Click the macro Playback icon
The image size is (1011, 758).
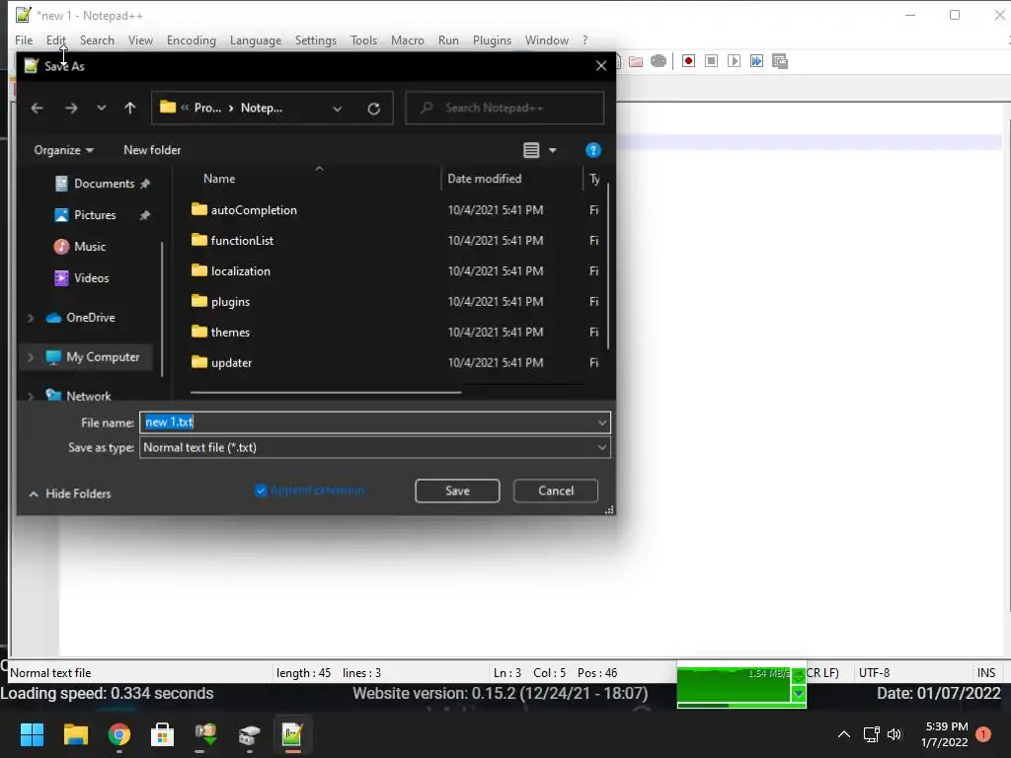(734, 61)
